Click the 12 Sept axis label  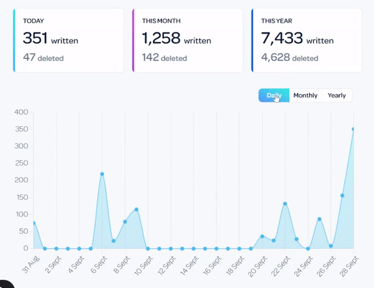click(166, 266)
